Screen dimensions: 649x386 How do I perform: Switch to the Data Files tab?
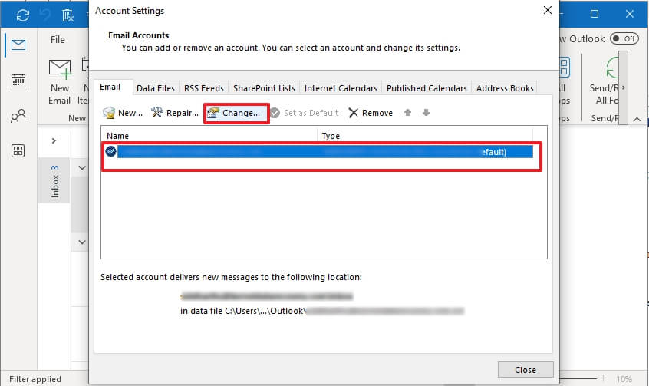pyautogui.click(x=156, y=88)
